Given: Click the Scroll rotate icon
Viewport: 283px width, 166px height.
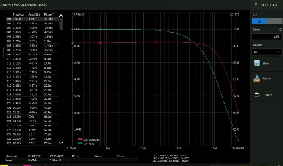Looking at the screenshot, I should click(x=281, y=30).
